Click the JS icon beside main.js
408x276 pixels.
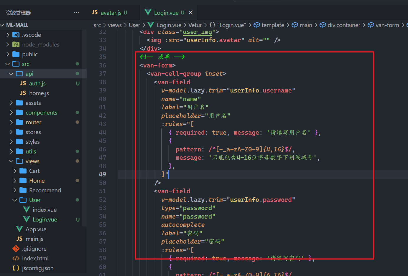19,239
